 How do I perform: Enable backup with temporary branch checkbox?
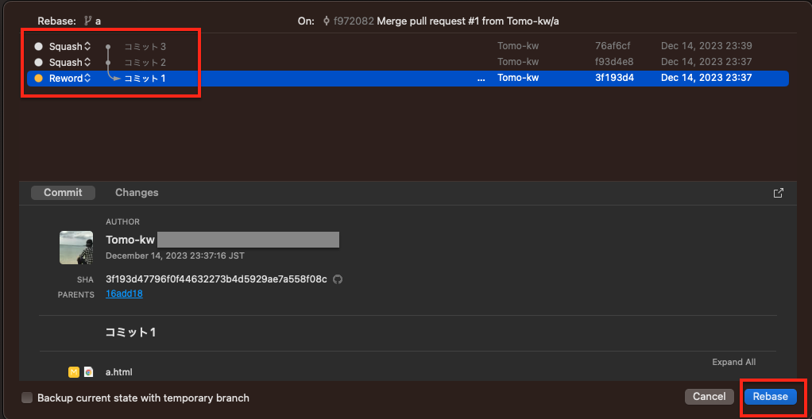pyautogui.click(x=27, y=398)
